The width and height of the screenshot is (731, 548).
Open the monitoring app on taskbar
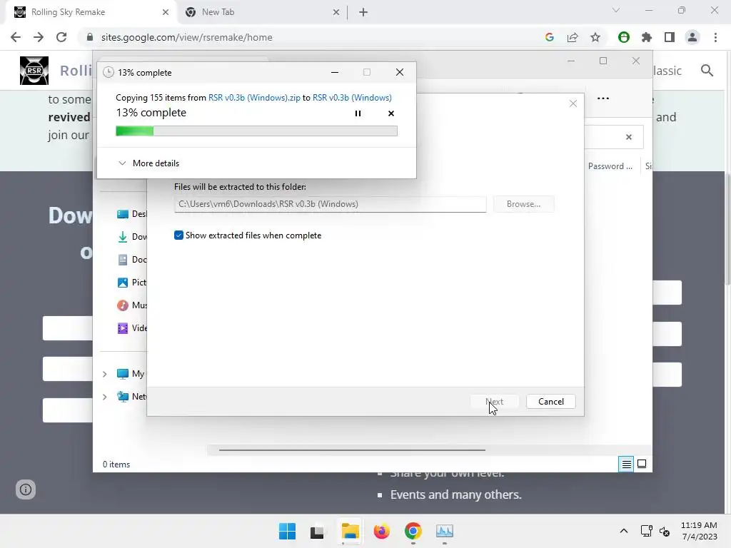click(444, 531)
